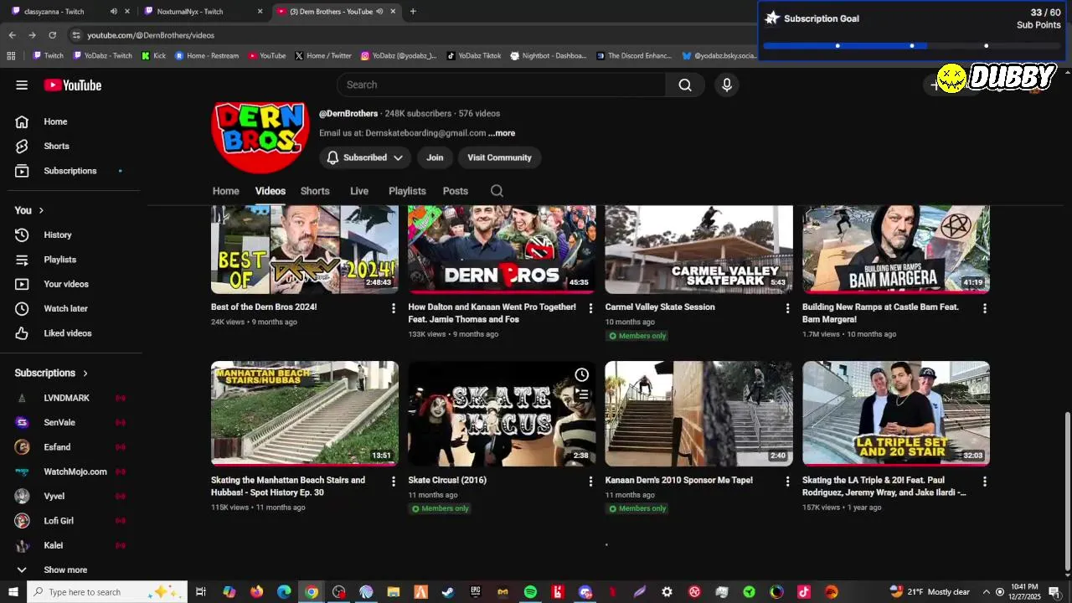This screenshot has width=1072, height=603.
Task: Open options menu for Building New Ramps at Castle Bam
Action: (x=984, y=308)
